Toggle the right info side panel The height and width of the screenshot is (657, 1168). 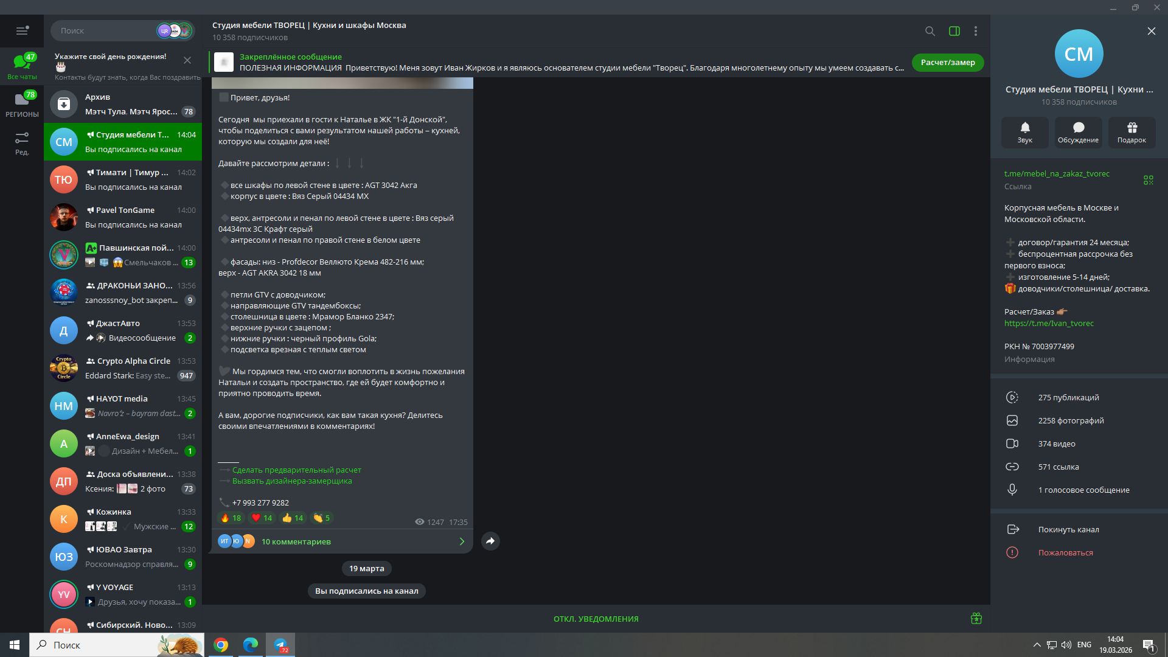(954, 31)
